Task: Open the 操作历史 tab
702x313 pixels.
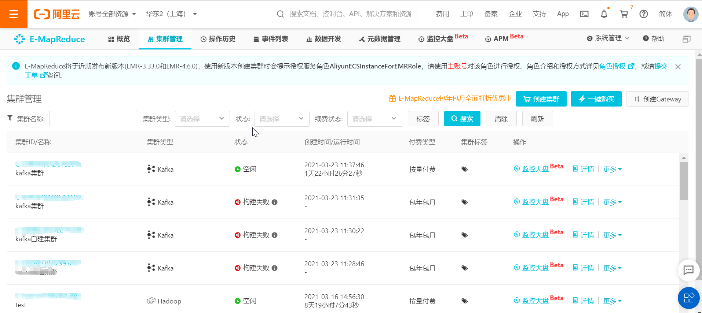Action: pos(218,39)
